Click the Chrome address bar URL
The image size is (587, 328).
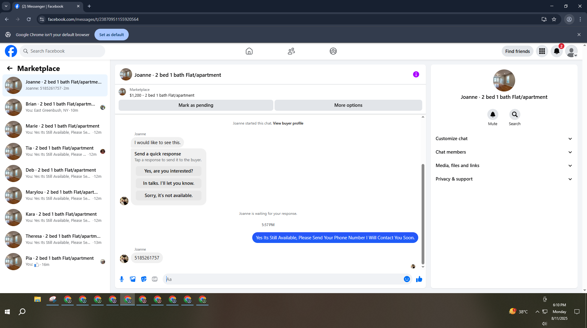coord(93,19)
